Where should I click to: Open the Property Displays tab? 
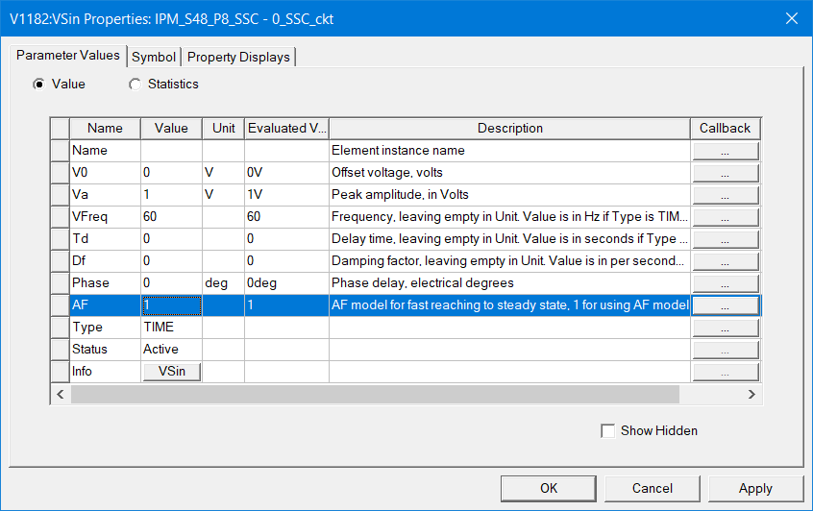pyautogui.click(x=238, y=57)
